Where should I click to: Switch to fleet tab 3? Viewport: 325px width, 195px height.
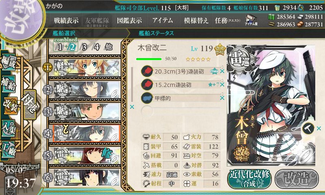[x=84, y=47]
